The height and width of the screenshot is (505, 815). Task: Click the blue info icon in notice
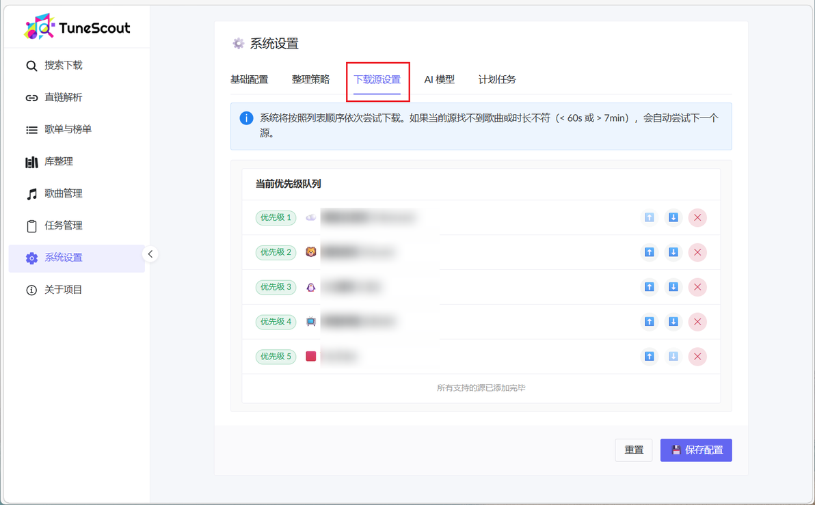point(246,118)
